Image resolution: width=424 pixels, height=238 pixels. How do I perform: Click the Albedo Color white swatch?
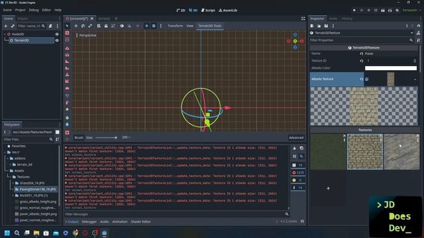[391, 68]
